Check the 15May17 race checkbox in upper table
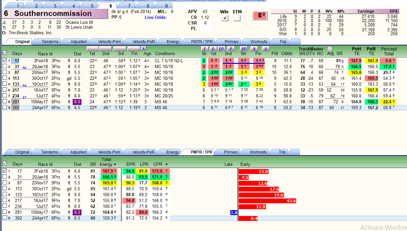This screenshot has width=407, height=231. tap(5, 102)
